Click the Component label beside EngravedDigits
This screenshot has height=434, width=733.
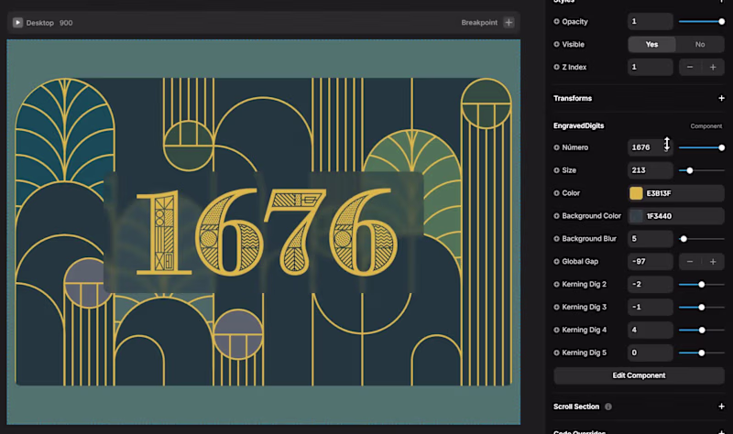tap(706, 126)
